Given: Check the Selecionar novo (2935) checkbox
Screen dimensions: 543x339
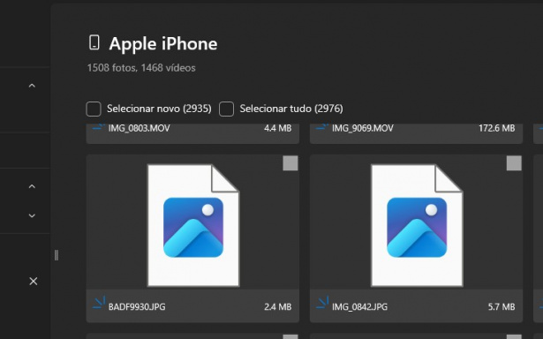Looking at the screenshot, I should pyautogui.click(x=94, y=109).
